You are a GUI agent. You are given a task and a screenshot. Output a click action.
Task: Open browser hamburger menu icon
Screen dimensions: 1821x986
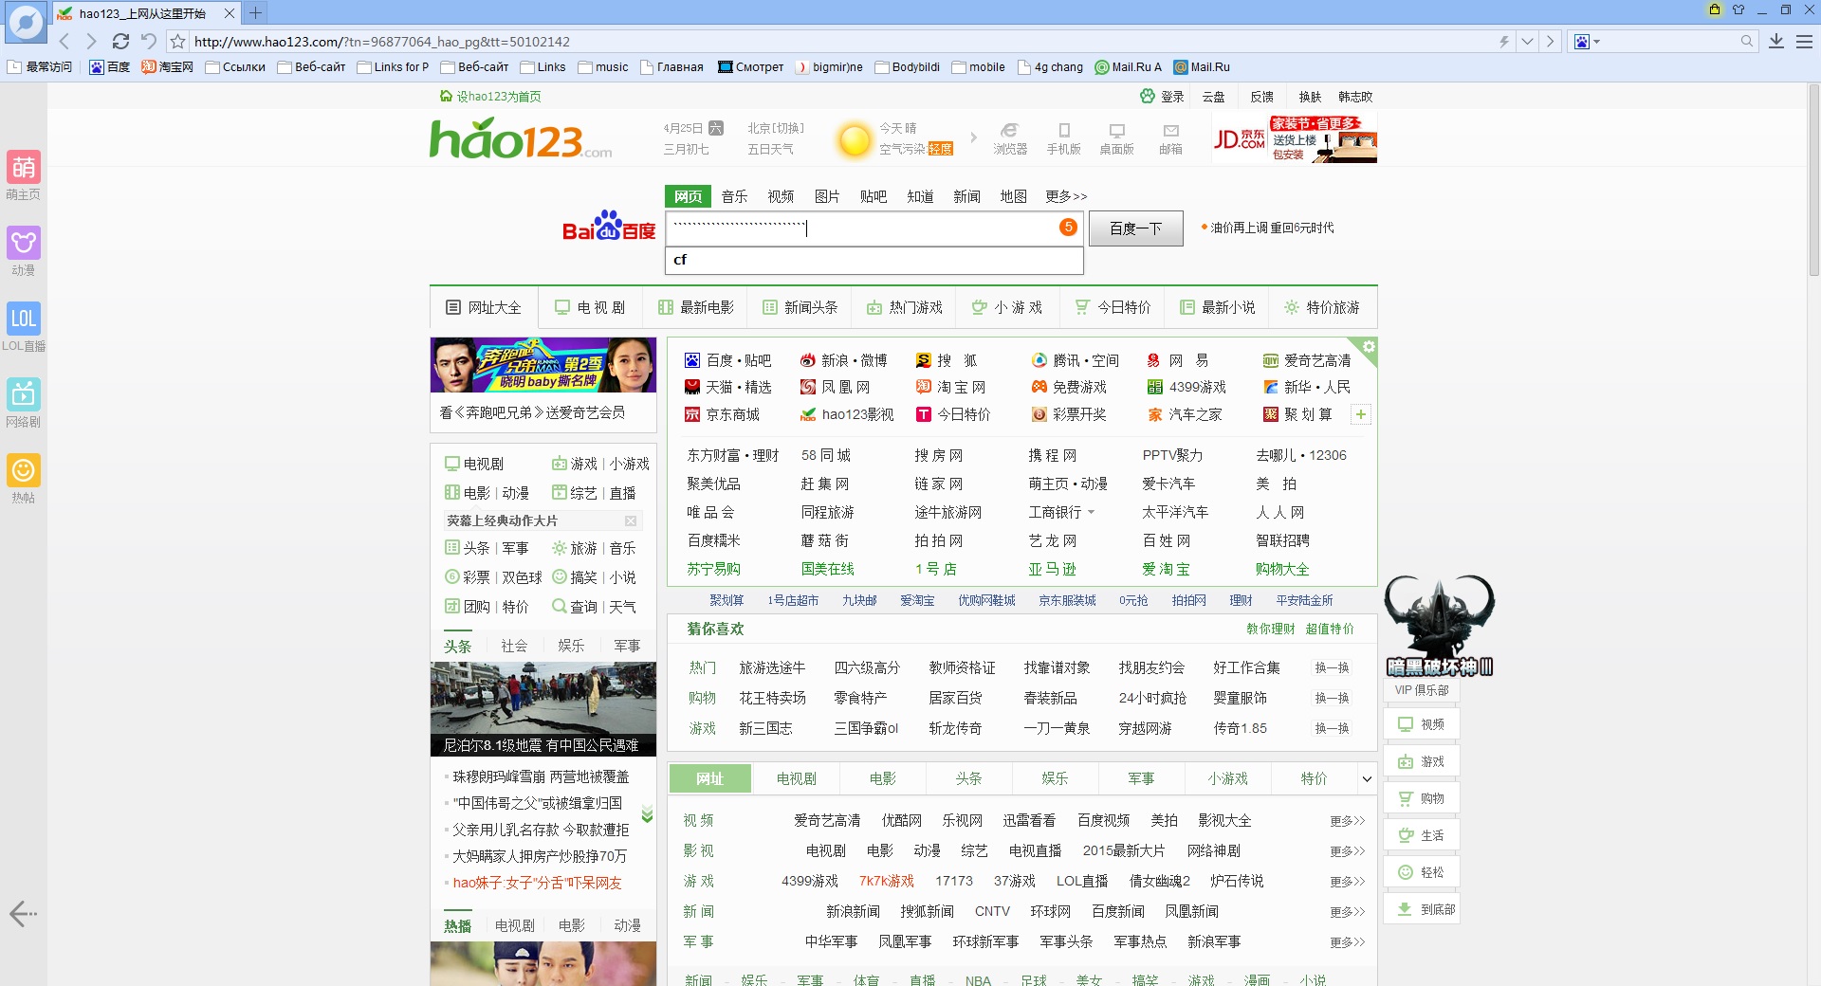pos(1804,42)
